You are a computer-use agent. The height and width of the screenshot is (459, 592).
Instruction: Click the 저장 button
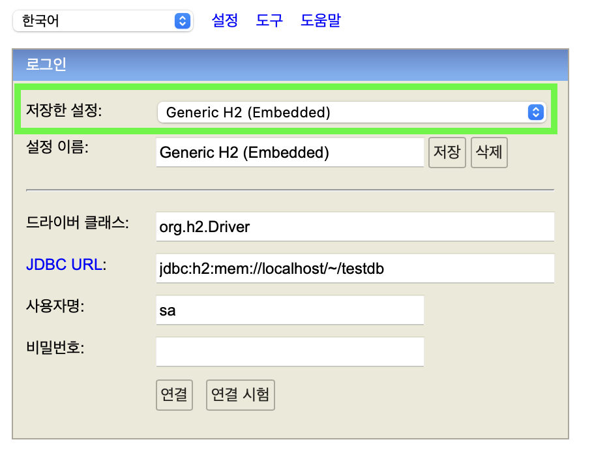447,153
